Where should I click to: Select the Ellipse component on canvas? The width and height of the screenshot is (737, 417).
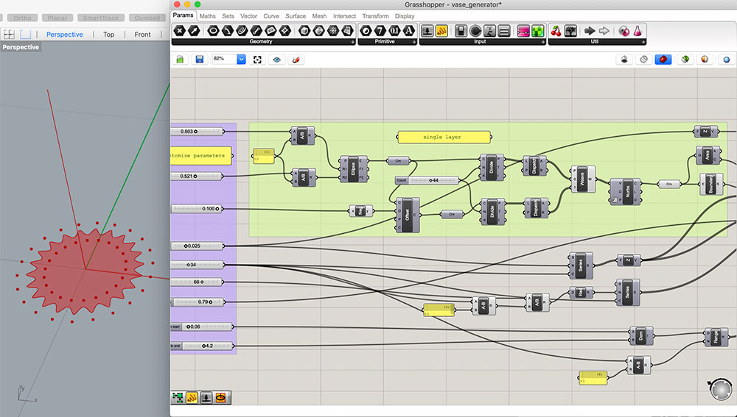coord(354,169)
